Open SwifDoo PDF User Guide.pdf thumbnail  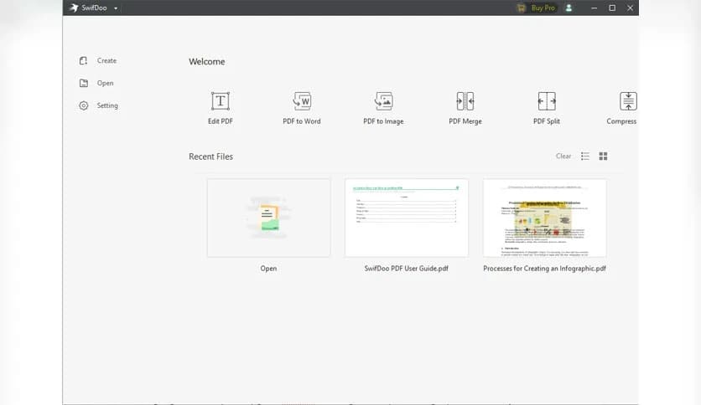tap(407, 218)
